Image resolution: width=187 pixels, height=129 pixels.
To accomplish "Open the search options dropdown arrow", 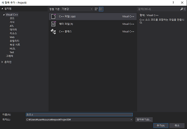I will coord(185,9).
